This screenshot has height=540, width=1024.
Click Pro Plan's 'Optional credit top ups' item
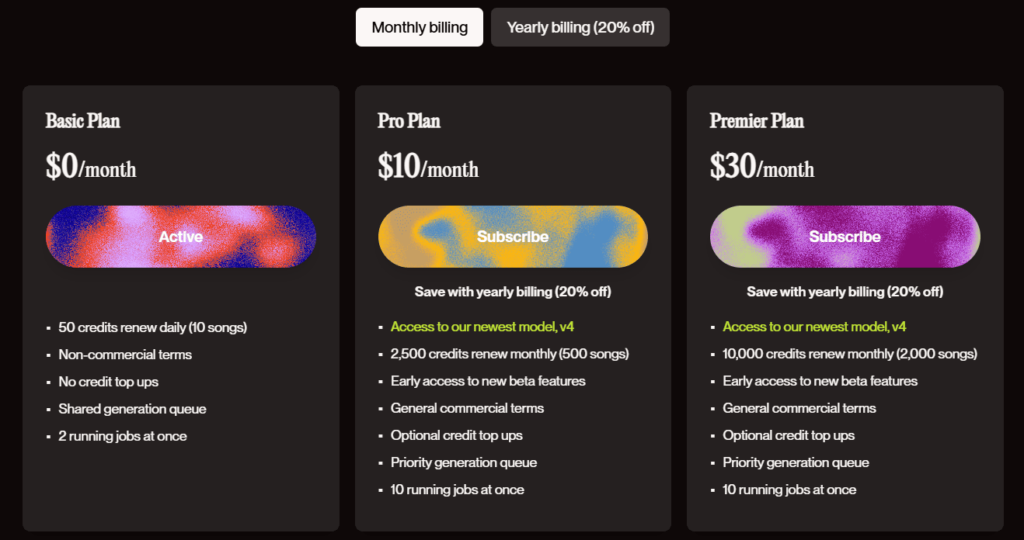[x=457, y=435]
